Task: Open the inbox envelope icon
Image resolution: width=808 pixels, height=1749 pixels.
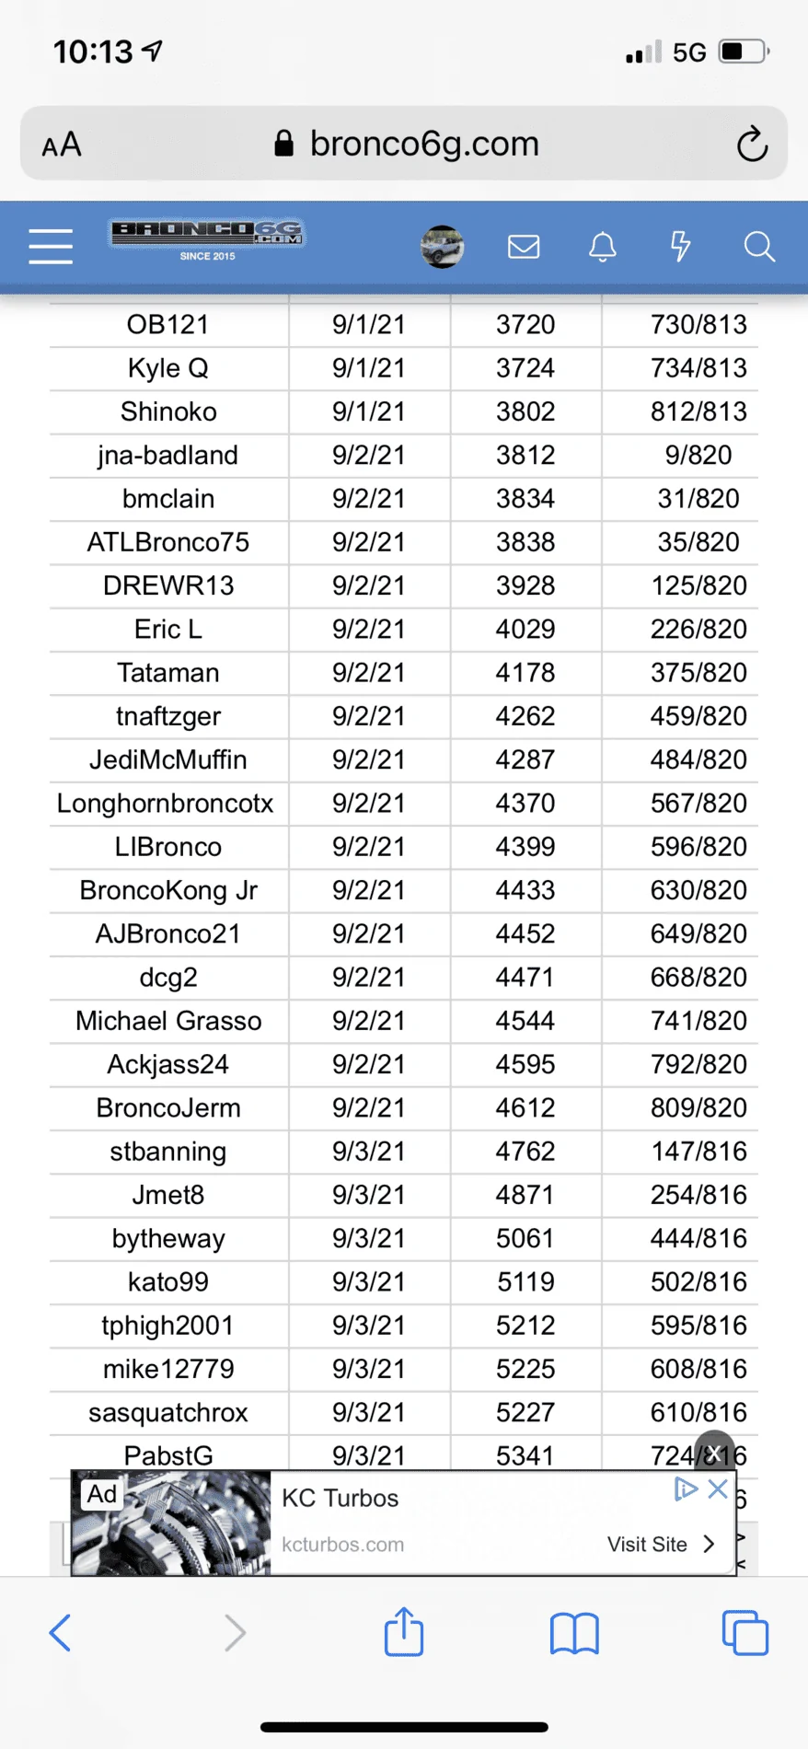Action: (x=524, y=247)
